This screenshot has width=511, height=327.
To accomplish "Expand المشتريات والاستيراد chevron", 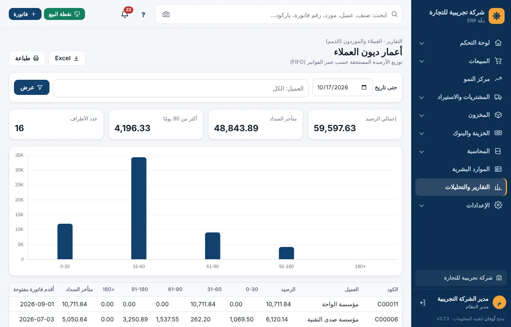I will click(x=421, y=97).
